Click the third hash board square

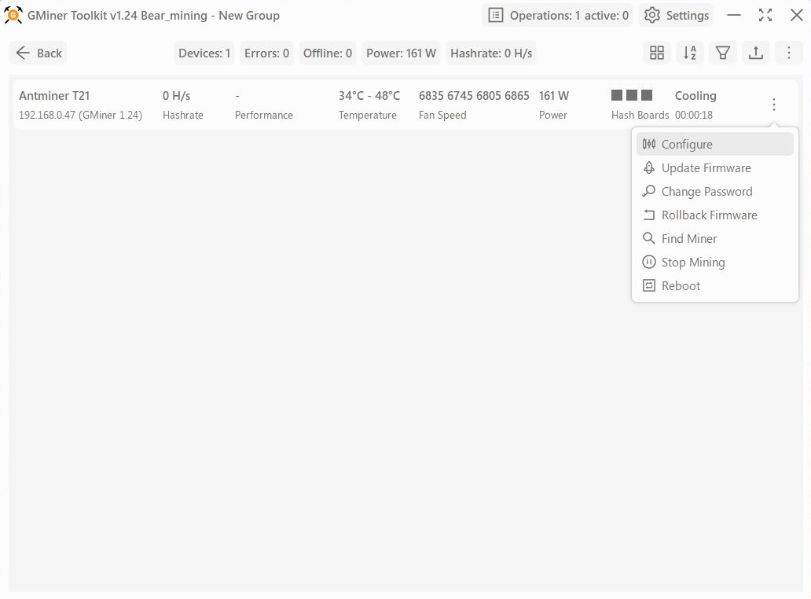click(x=647, y=95)
